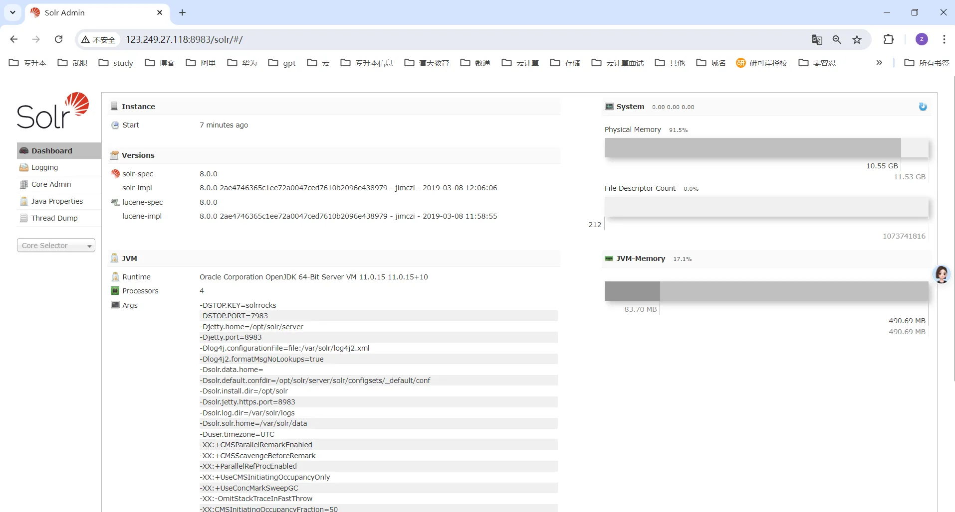955x512 pixels.
Task: Click the '83.70 MB' JVM memory value
Action: 641,309
